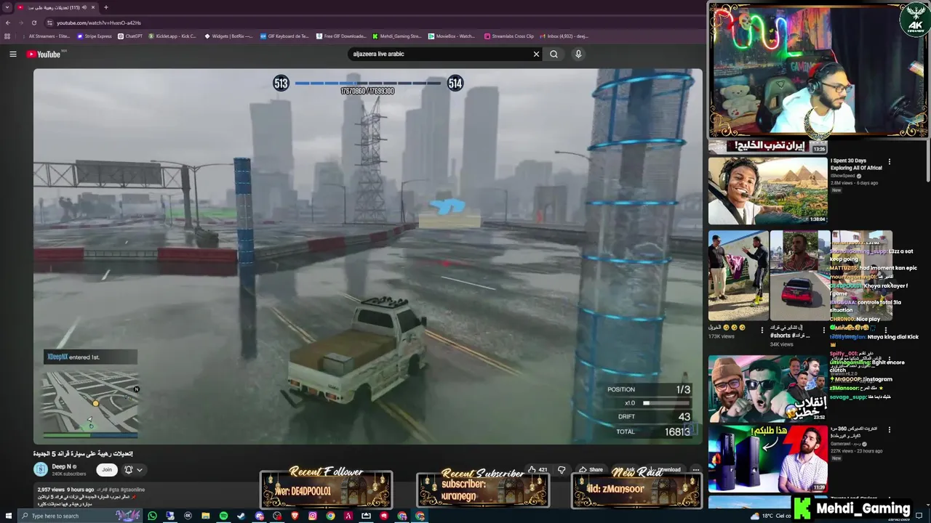Screen dimensions: 931x523
Task: Open Instagram from the taskbar
Action: click(x=313, y=516)
